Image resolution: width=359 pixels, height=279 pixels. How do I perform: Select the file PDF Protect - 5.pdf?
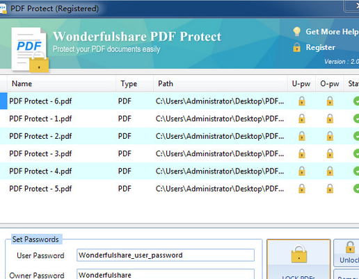40,189
